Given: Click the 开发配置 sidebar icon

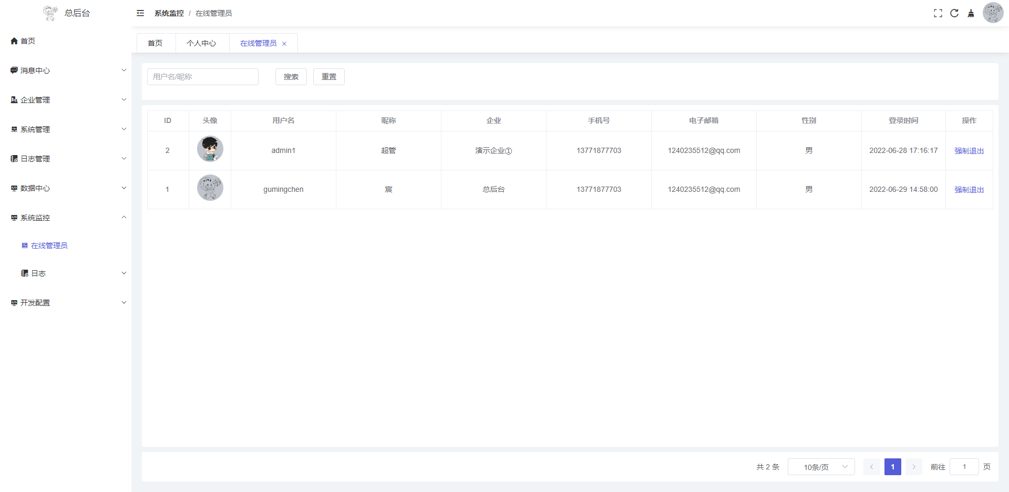Looking at the screenshot, I should (x=14, y=303).
